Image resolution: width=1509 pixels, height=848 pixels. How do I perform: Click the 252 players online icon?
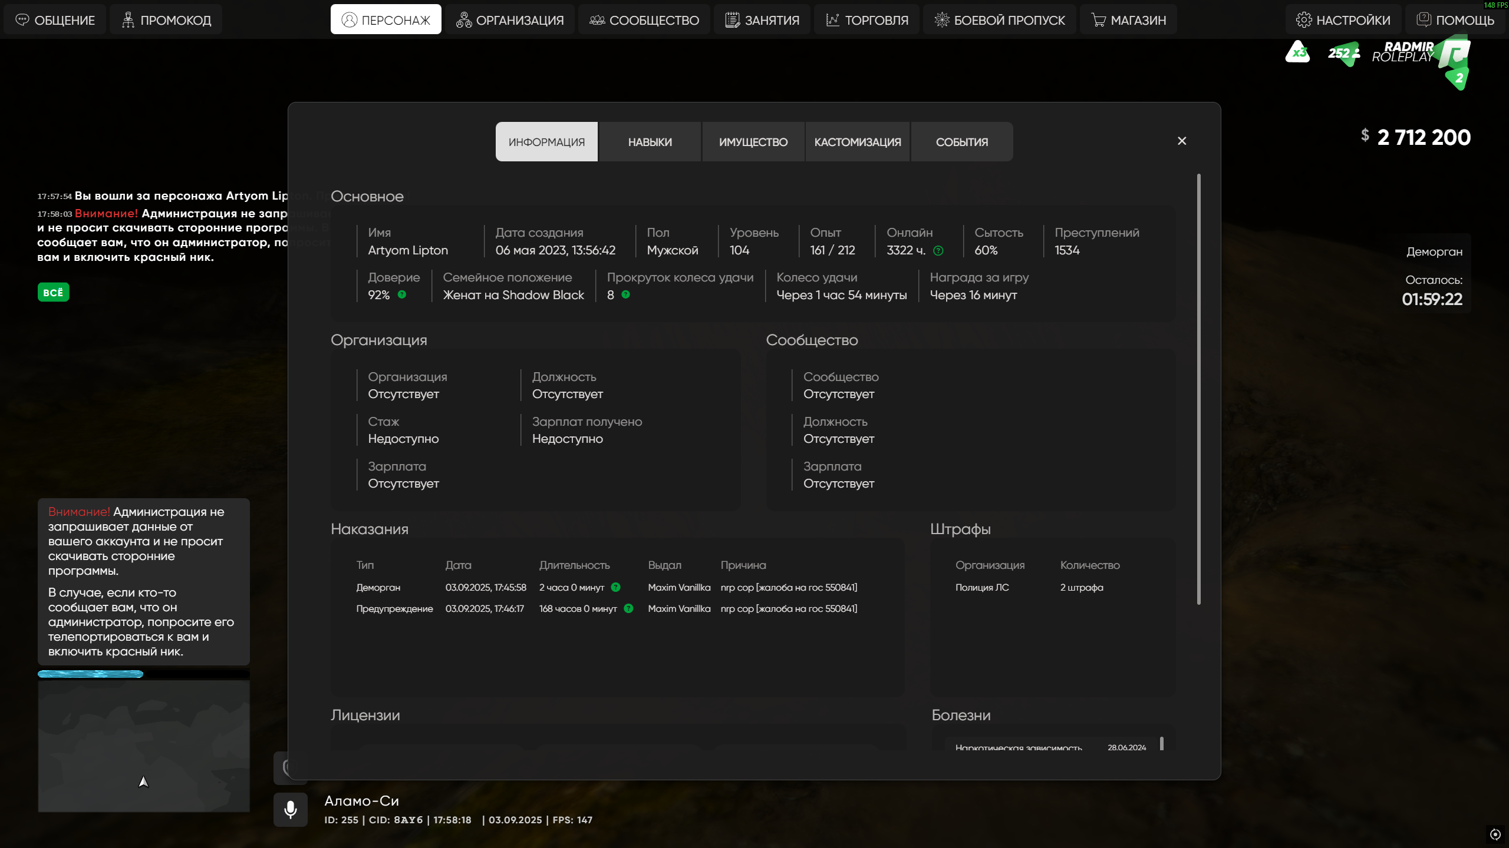1343,54
